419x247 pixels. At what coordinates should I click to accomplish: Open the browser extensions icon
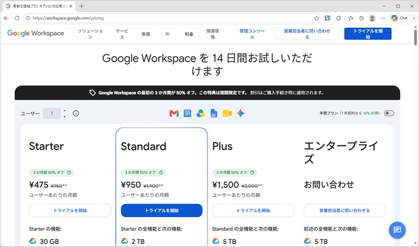[x=338, y=18]
